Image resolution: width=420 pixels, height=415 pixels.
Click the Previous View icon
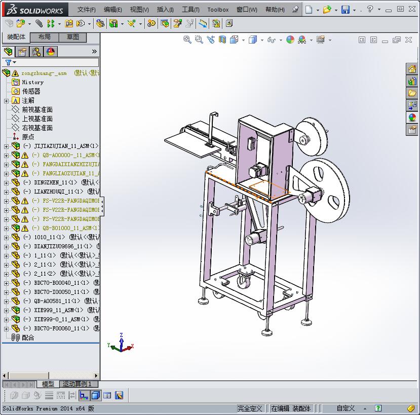(211, 40)
